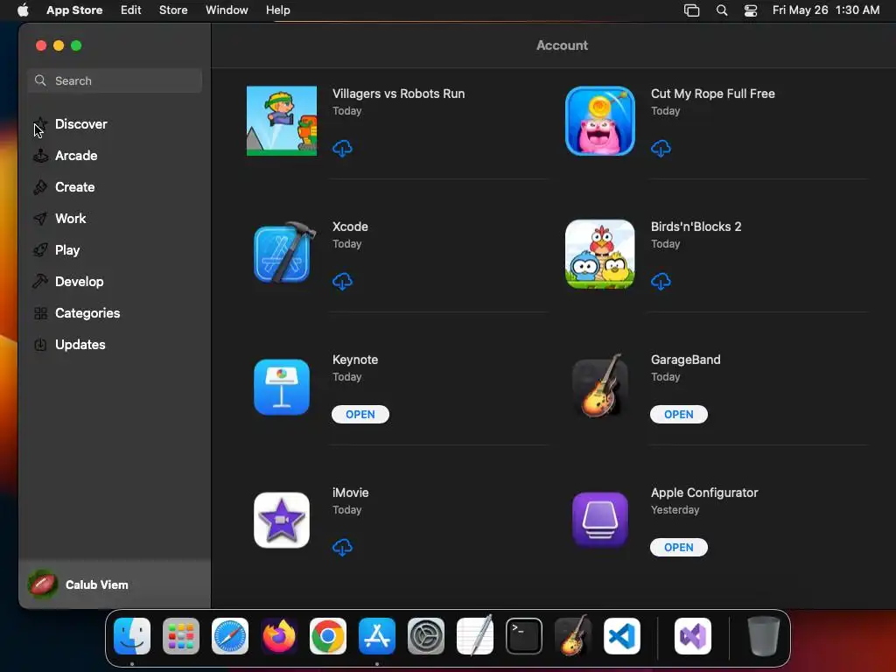The image size is (896, 672).
Task: Open the Store menu
Action: click(173, 10)
